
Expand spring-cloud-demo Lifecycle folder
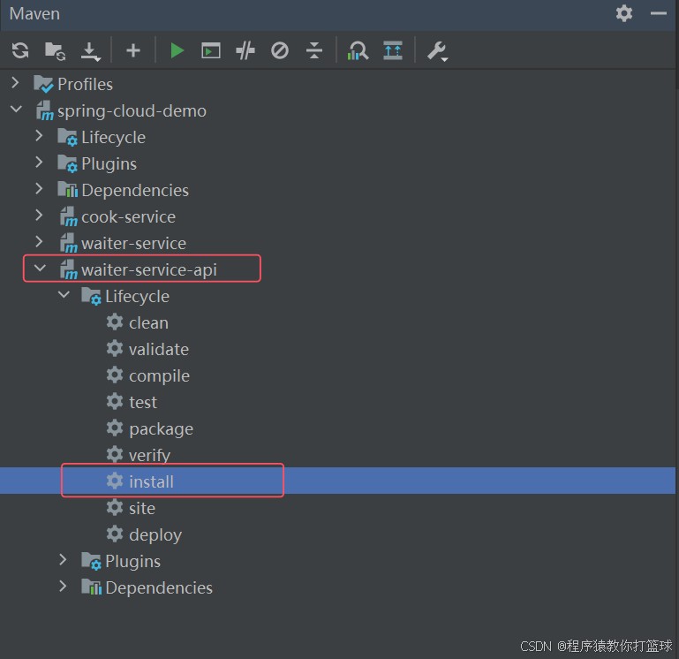(39, 136)
